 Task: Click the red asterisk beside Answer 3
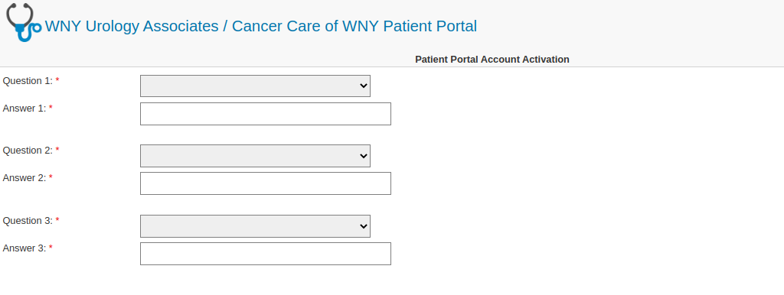[x=51, y=248]
